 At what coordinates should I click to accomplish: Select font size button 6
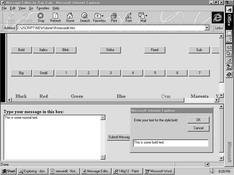(177, 73)
